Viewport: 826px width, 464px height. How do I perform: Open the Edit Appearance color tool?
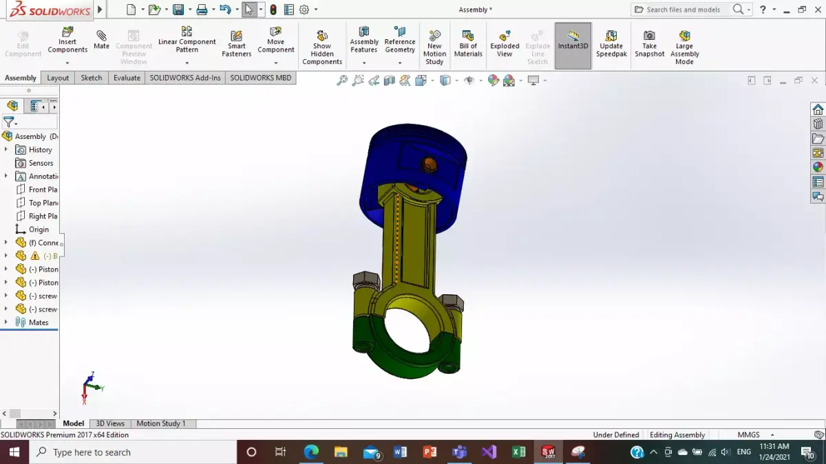tap(493, 80)
